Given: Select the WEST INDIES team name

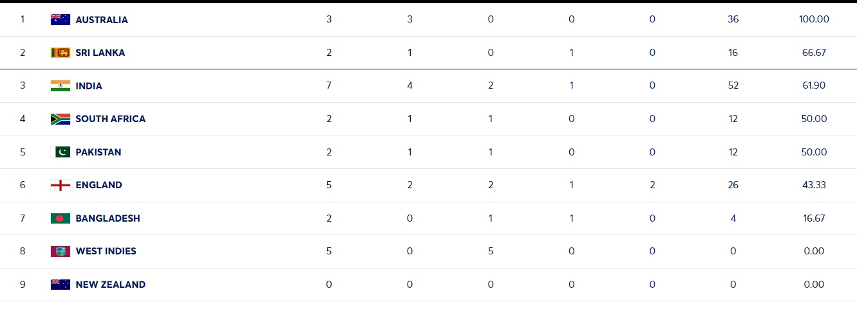Looking at the screenshot, I should click(x=106, y=251).
